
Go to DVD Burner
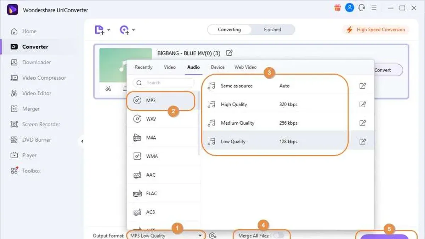pyautogui.click(x=31, y=140)
